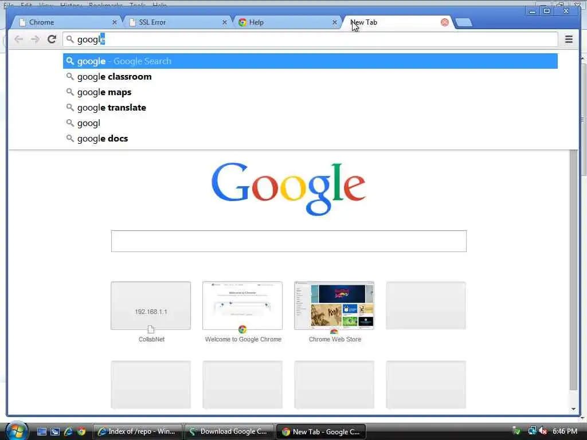Close the Help tab
The image size is (587, 440).
pyautogui.click(x=335, y=22)
